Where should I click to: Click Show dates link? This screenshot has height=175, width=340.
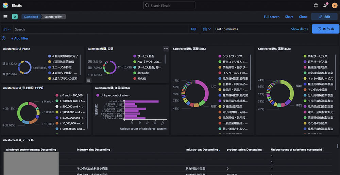pyautogui.click(x=299, y=29)
